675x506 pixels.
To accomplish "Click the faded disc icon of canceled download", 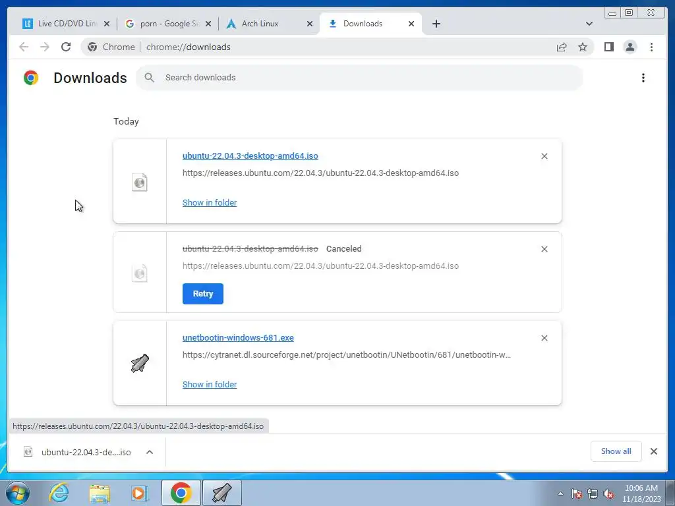I will tap(140, 273).
